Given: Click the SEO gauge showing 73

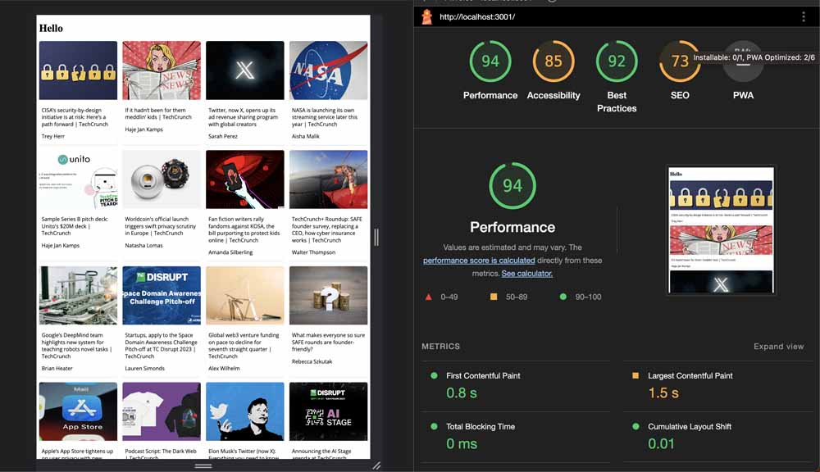Looking at the screenshot, I should [x=679, y=61].
